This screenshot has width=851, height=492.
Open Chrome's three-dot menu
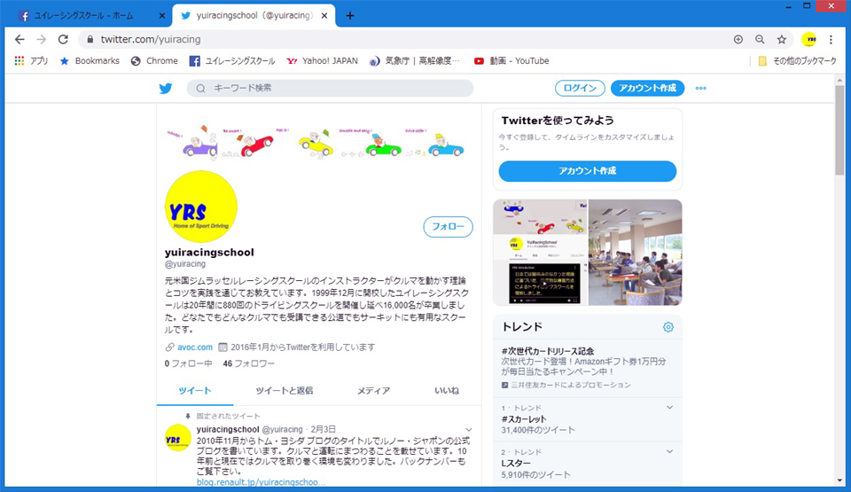pos(831,40)
